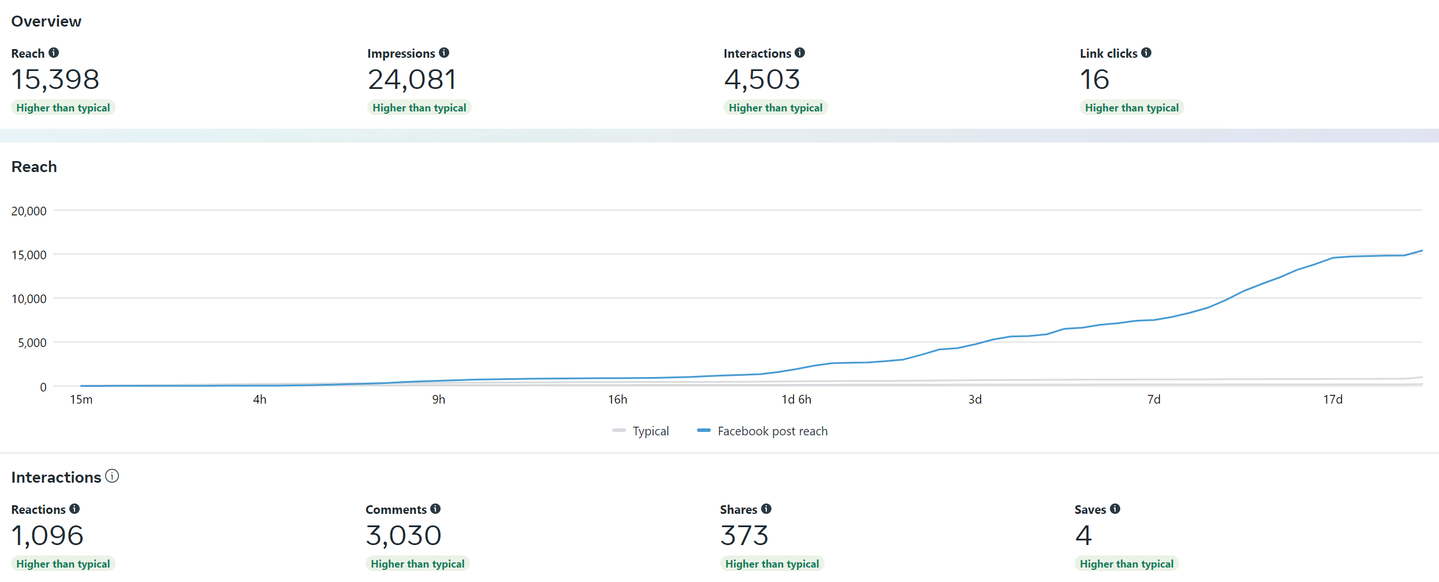
Task: Click the Overview heading
Action: [x=46, y=21]
